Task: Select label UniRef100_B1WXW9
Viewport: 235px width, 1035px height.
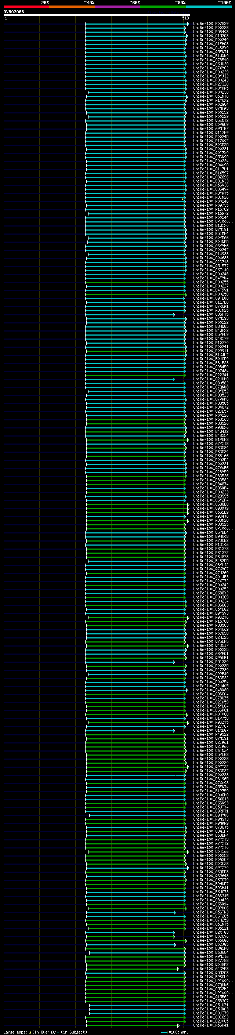Action: point(210,56)
